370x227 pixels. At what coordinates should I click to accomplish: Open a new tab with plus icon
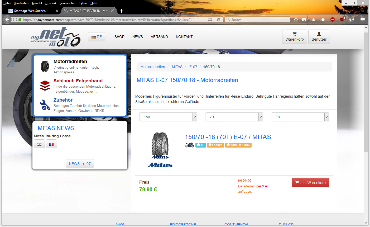(122, 11)
